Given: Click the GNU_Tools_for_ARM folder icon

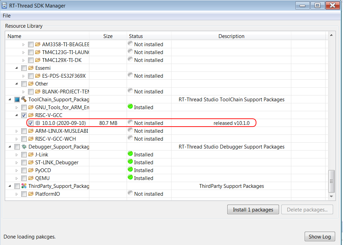Looking at the screenshot, I should (x=31, y=107).
